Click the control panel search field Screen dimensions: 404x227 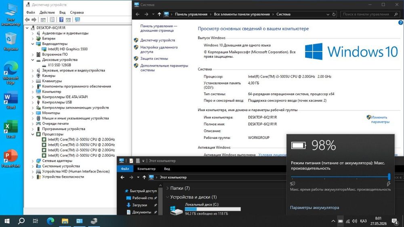[370, 15]
